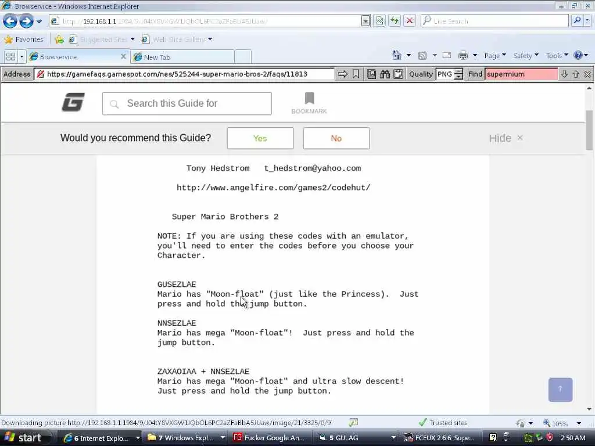Click the NNSEZLAE code heading
595x446 pixels.
click(x=177, y=323)
